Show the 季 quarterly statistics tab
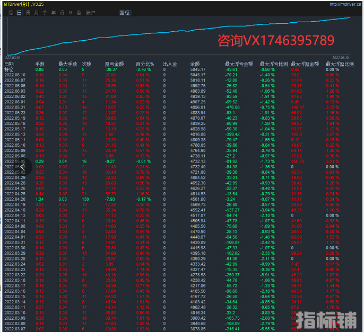Viewport: 364px width, 333px height. [45, 12]
